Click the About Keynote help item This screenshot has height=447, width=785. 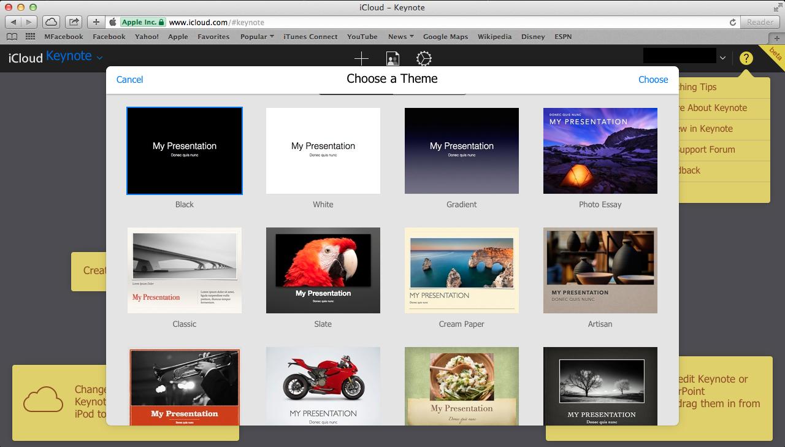(724, 108)
